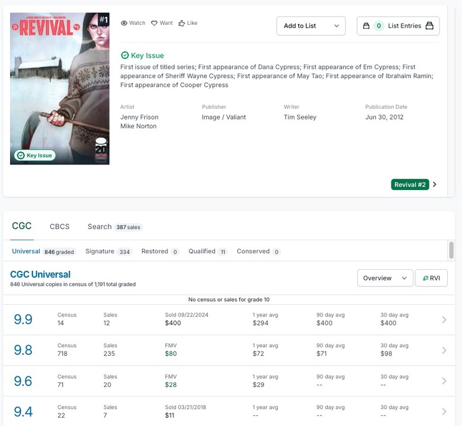Switch to Restored 0 tab
The image size is (462, 426).
(x=160, y=251)
